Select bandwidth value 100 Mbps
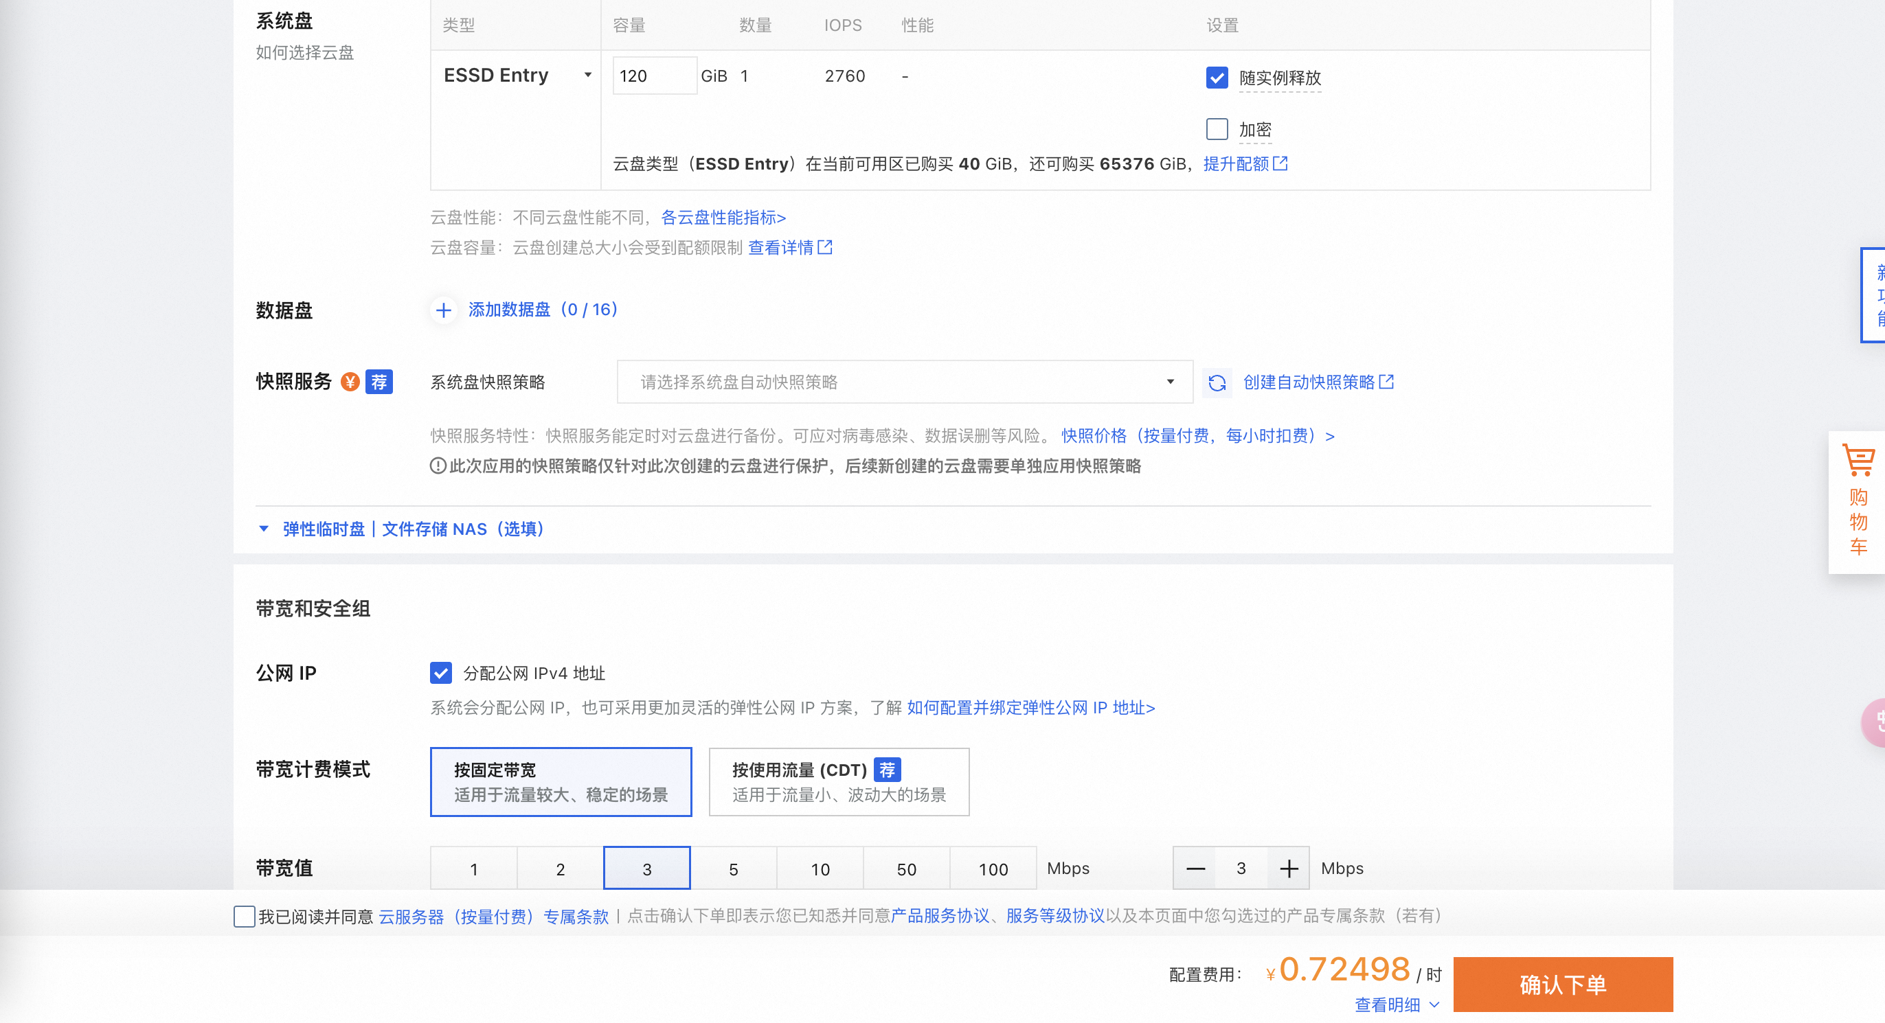Image resolution: width=1885 pixels, height=1023 pixels. (x=993, y=869)
